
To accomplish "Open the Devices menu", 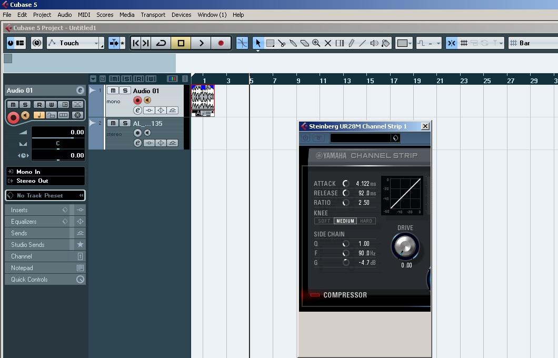I will [x=182, y=15].
